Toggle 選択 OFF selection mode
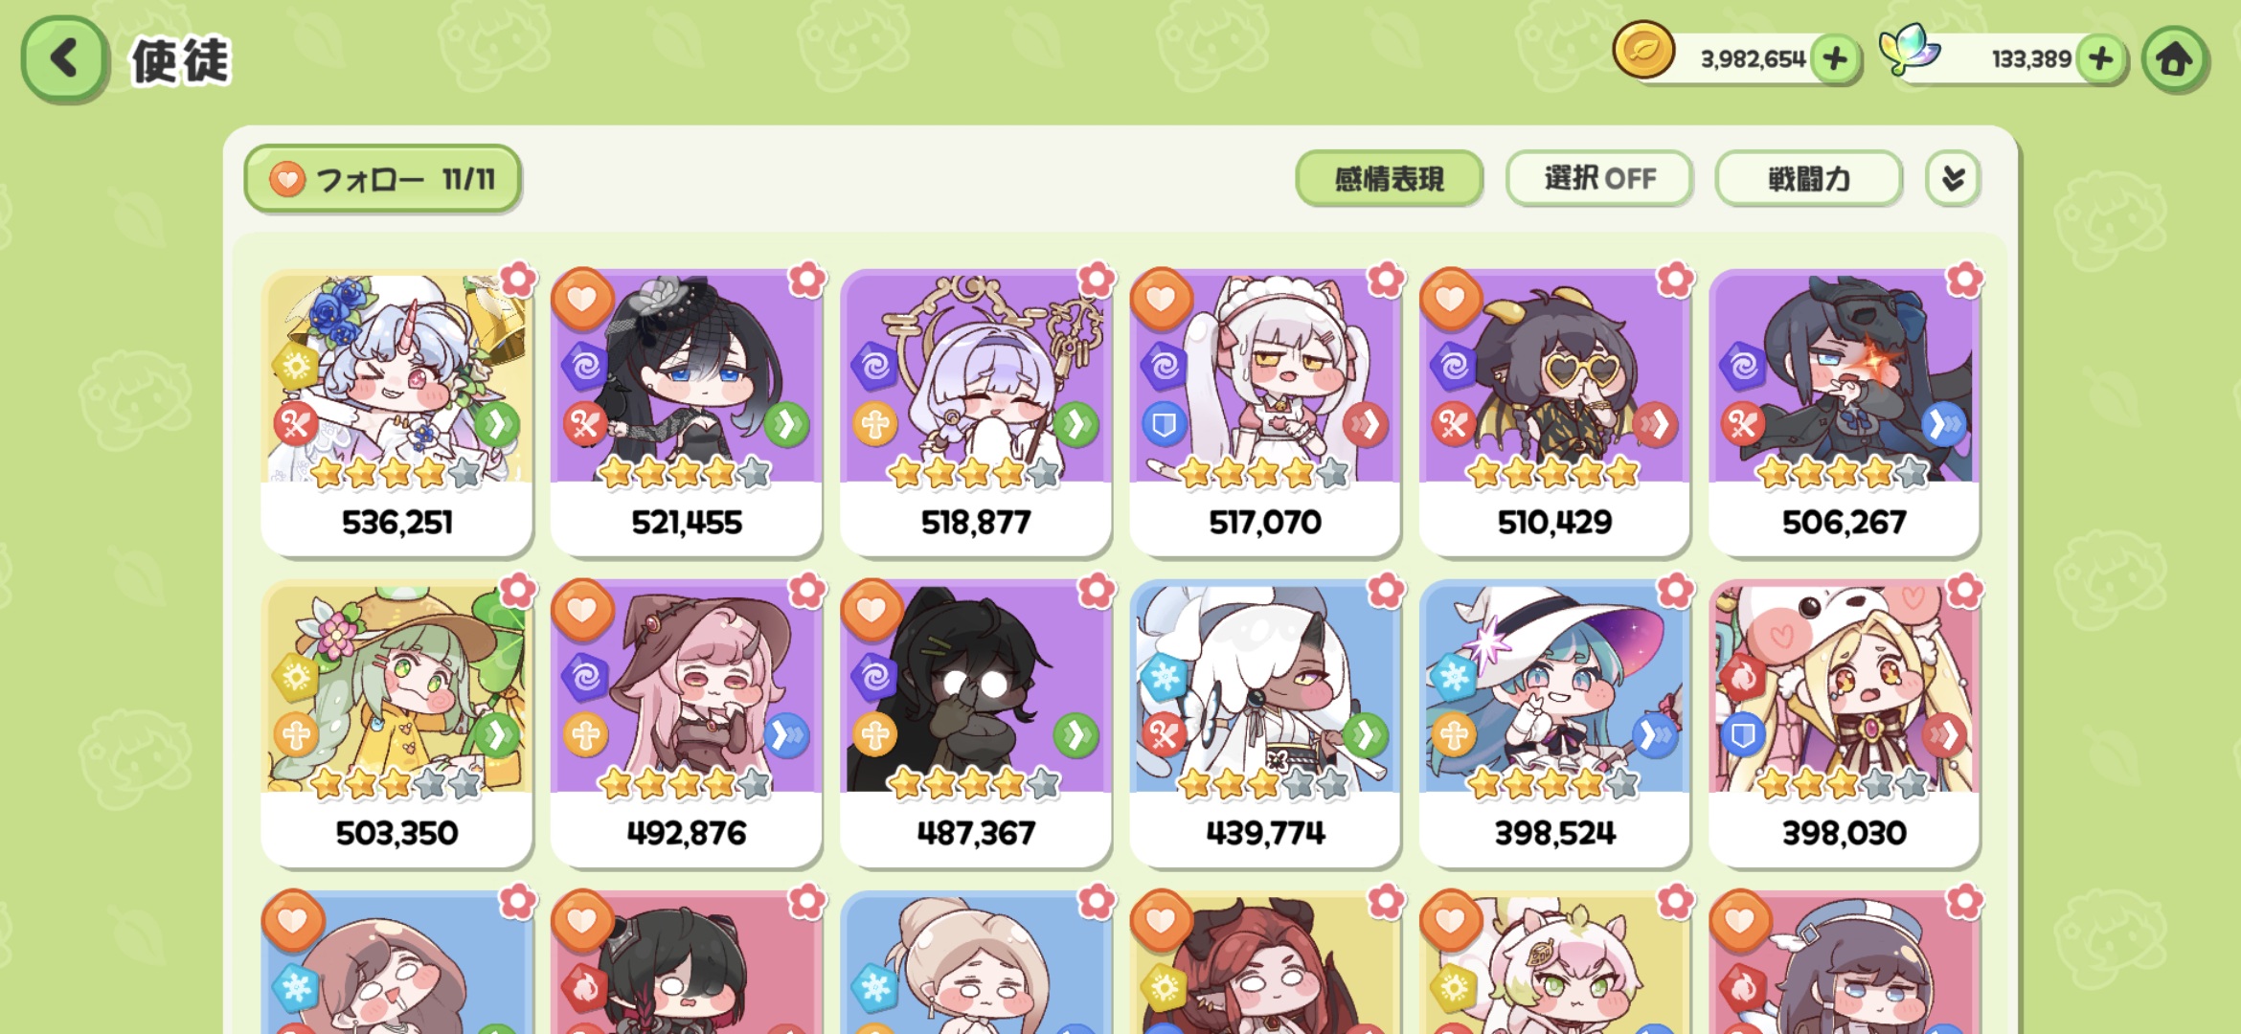The height and width of the screenshot is (1034, 2241). point(1599,178)
